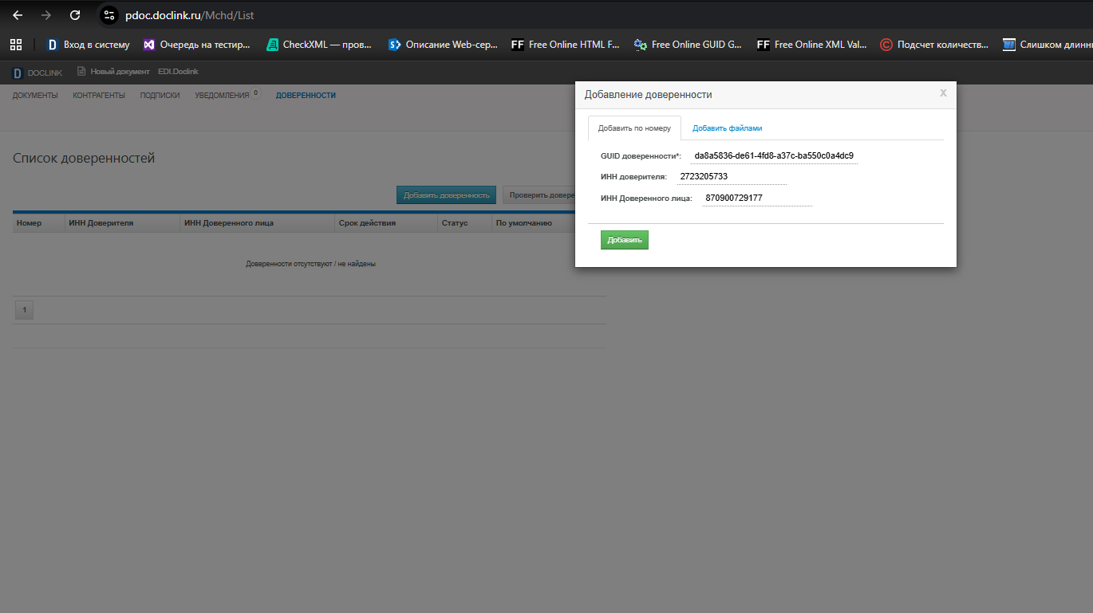This screenshot has height=613, width=1093.
Task: Click 'Добавить доверенность' blue button
Action: pyautogui.click(x=447, y=195)
